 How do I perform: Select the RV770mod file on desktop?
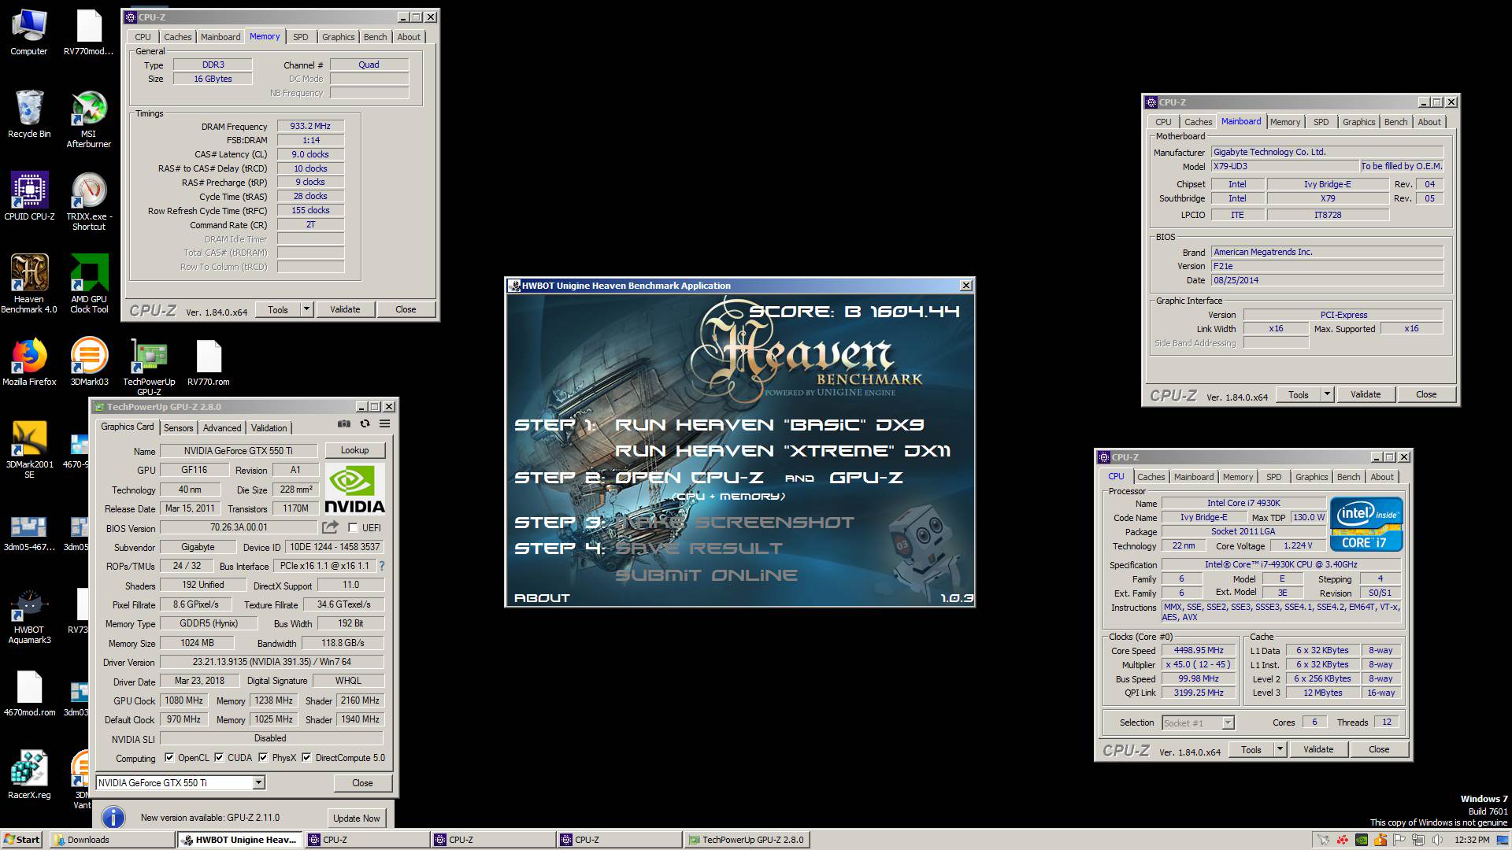coord(89,33)
